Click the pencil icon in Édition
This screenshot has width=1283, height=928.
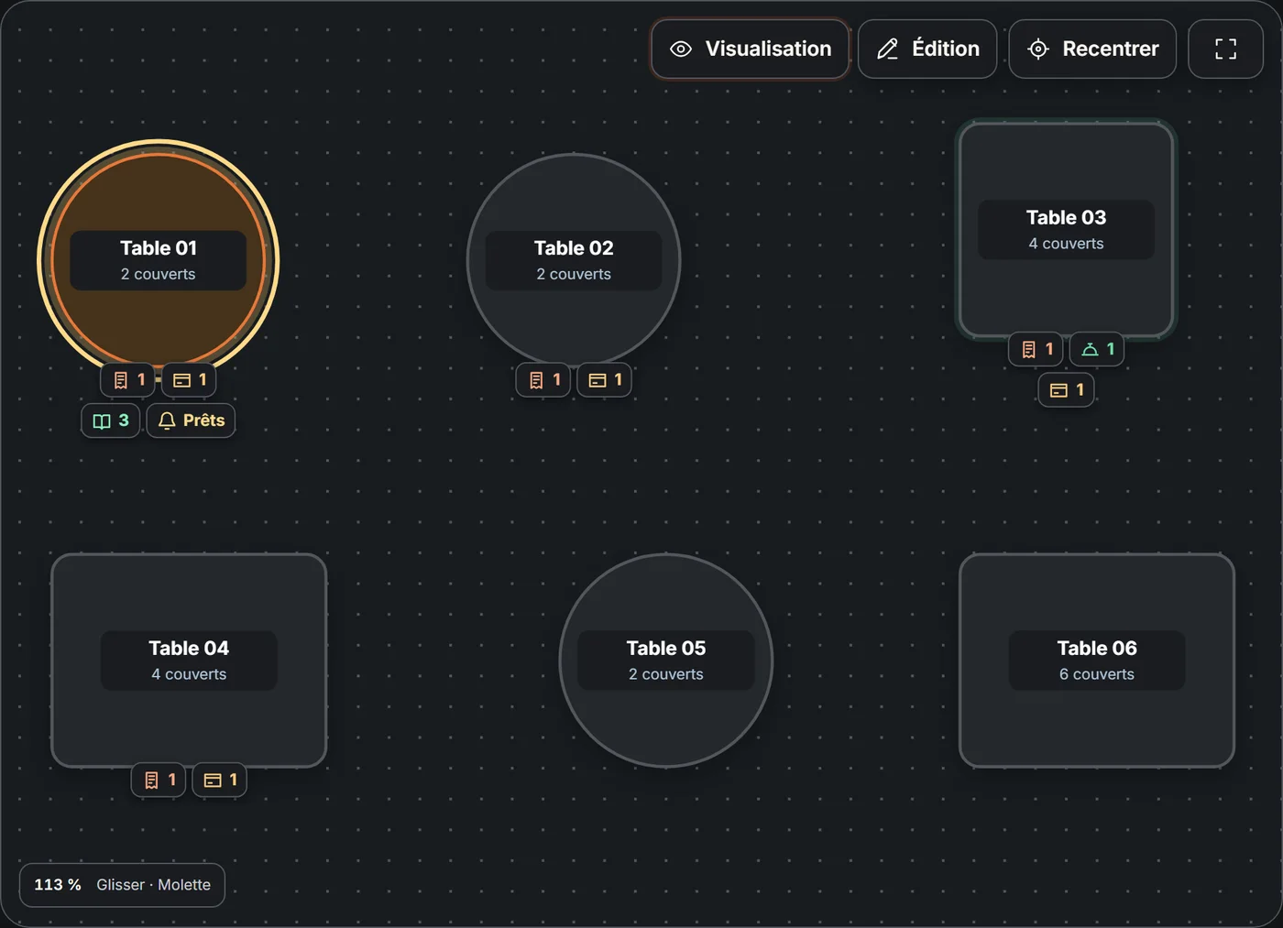(887, 49)
